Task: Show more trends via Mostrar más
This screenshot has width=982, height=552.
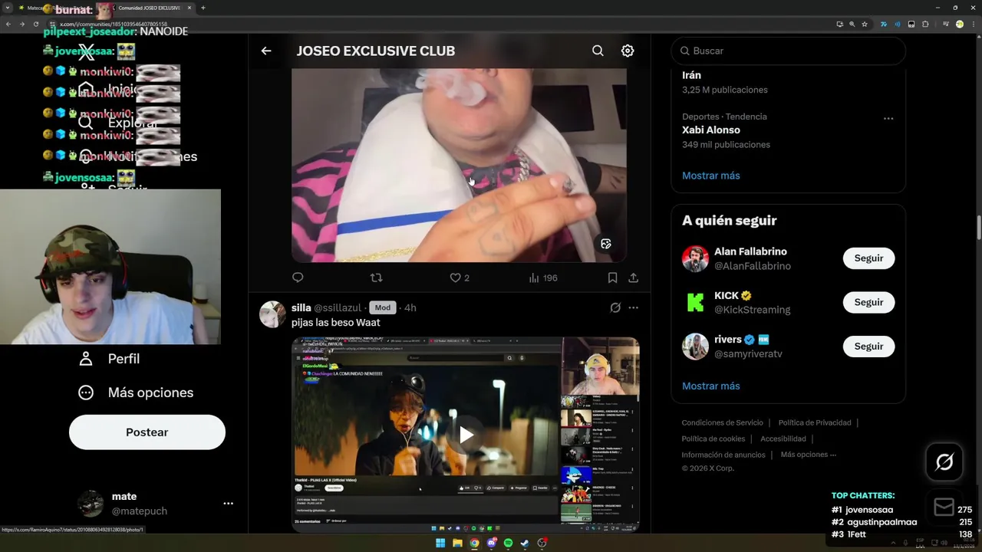Action: [x=711, y=176]
